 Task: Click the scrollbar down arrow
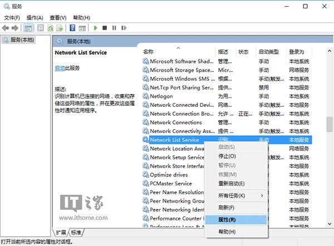pyautogui.click(x=330, y=224)
